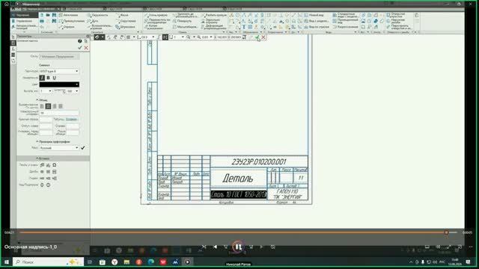
Task: Choose the Разбить кривую tool
Action: [213, 15]
